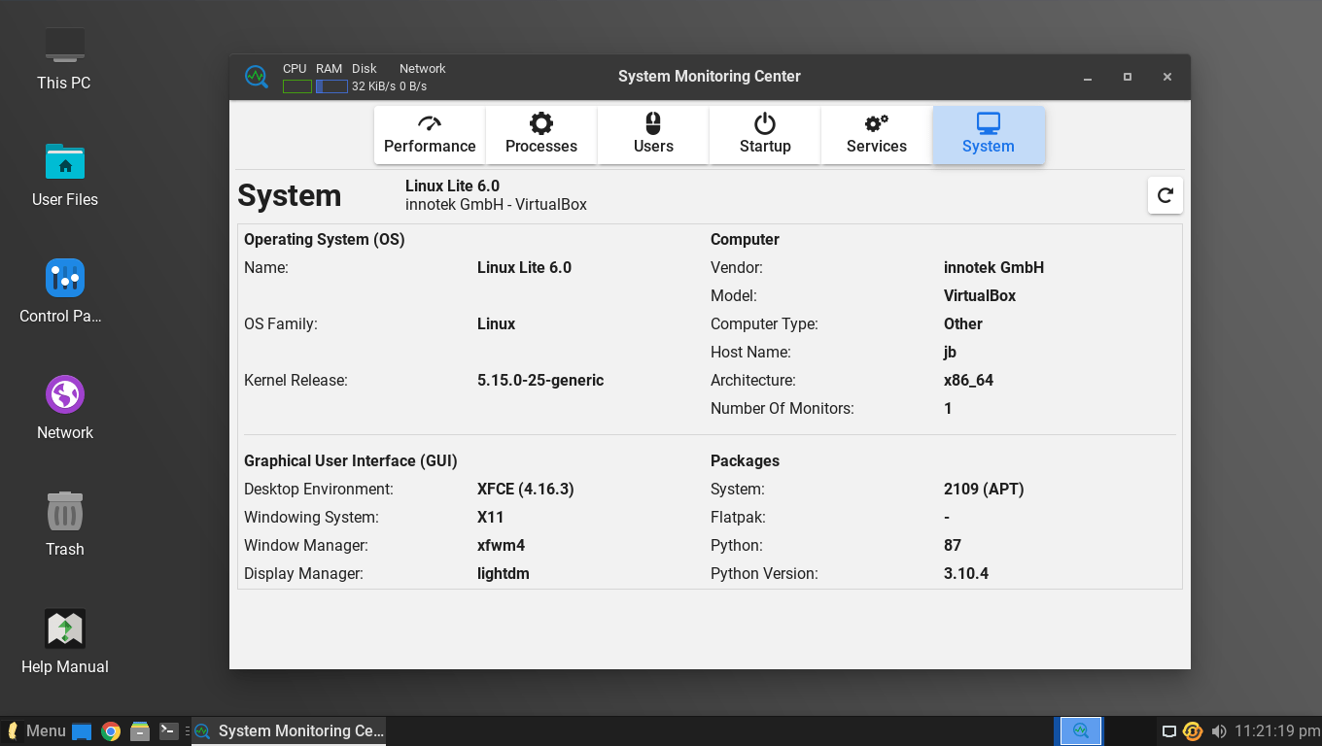Click the Flatpak label
This screenshot has width=1322, height=746.
pos(738,517)
